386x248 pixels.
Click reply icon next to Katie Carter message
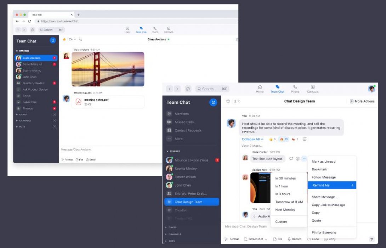click(291, 159)
